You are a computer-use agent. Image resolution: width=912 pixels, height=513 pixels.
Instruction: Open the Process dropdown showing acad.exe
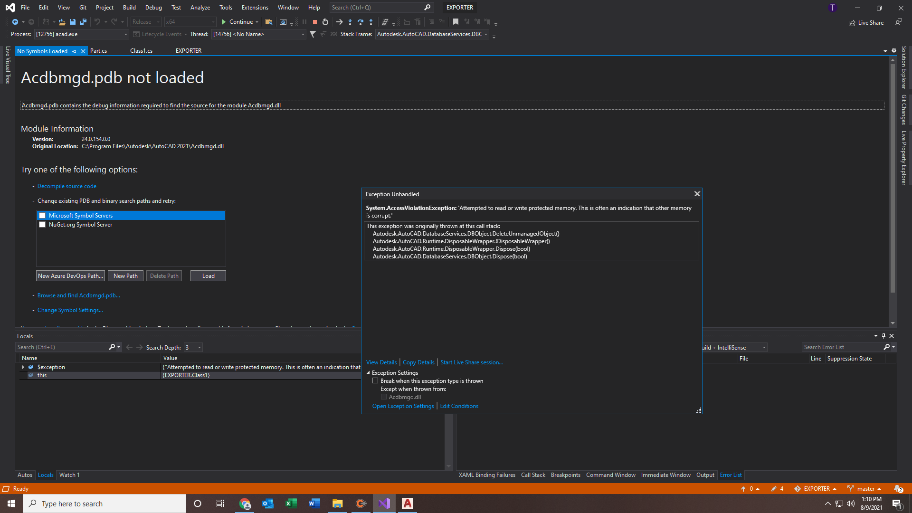pos(125,34)
